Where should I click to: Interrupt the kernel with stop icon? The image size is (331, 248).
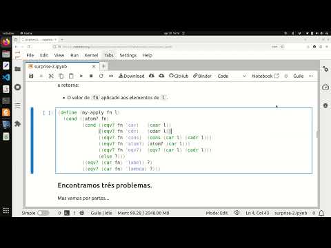pyautogui.click(x=91, y=76)
